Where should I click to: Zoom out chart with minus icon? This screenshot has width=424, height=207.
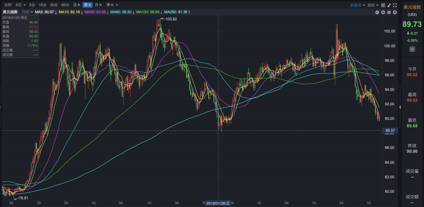[x=377, y=13]
